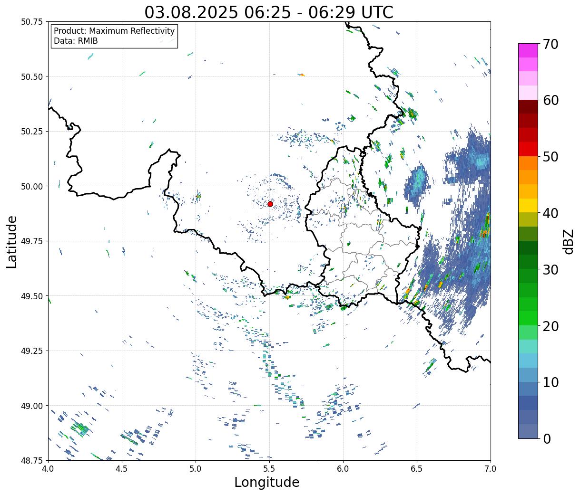The width and height of the screenshot is (580, 494).
Task: Click the 'Longitude' axis label
Action: click(x=267, y=482)
